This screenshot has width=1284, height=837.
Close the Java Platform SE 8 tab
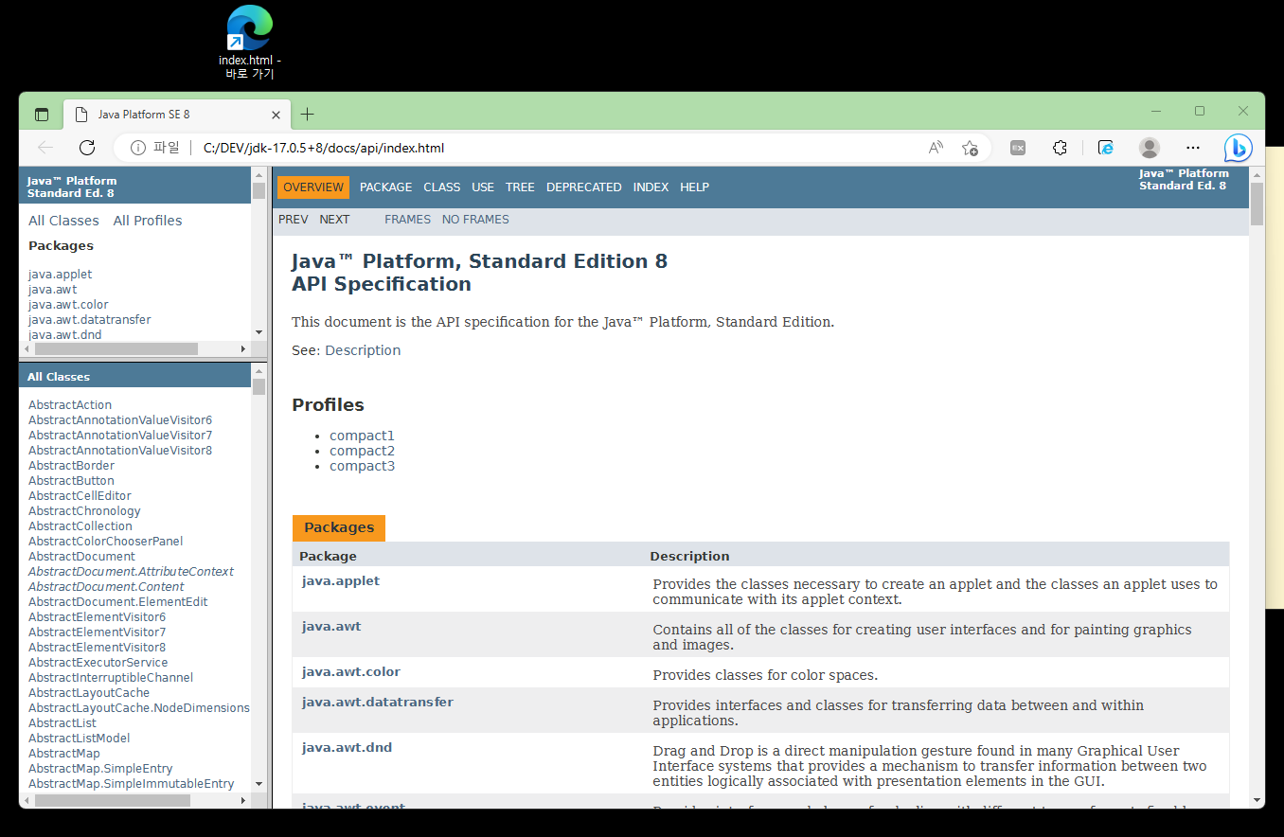[276, 115]
